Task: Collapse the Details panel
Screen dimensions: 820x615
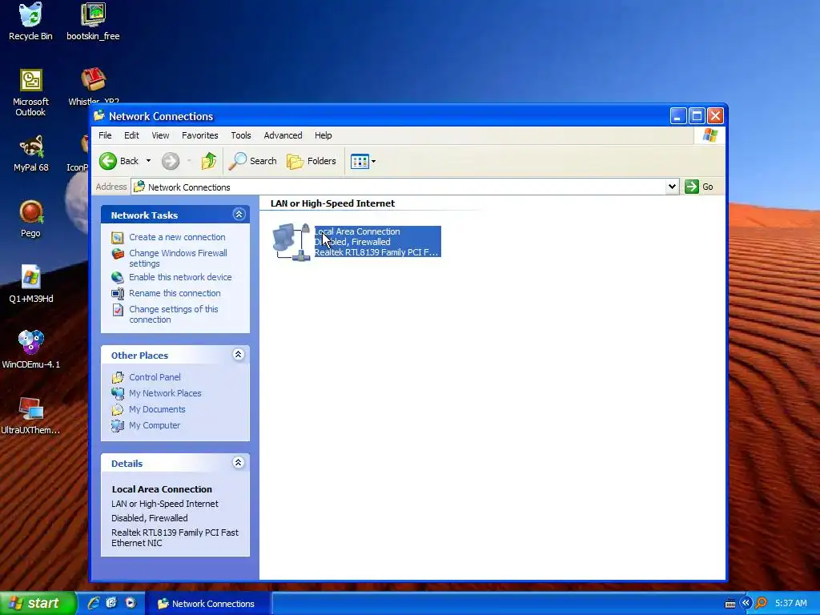Action: (239, 463)
